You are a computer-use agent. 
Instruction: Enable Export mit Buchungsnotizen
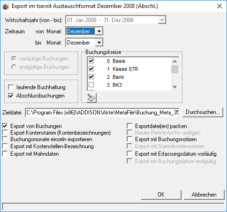click(129, 139)
